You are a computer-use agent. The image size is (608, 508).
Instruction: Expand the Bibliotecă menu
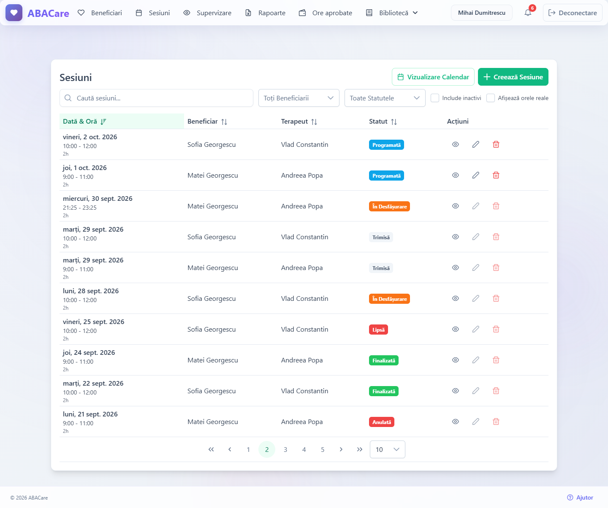(x=392, y=13)
